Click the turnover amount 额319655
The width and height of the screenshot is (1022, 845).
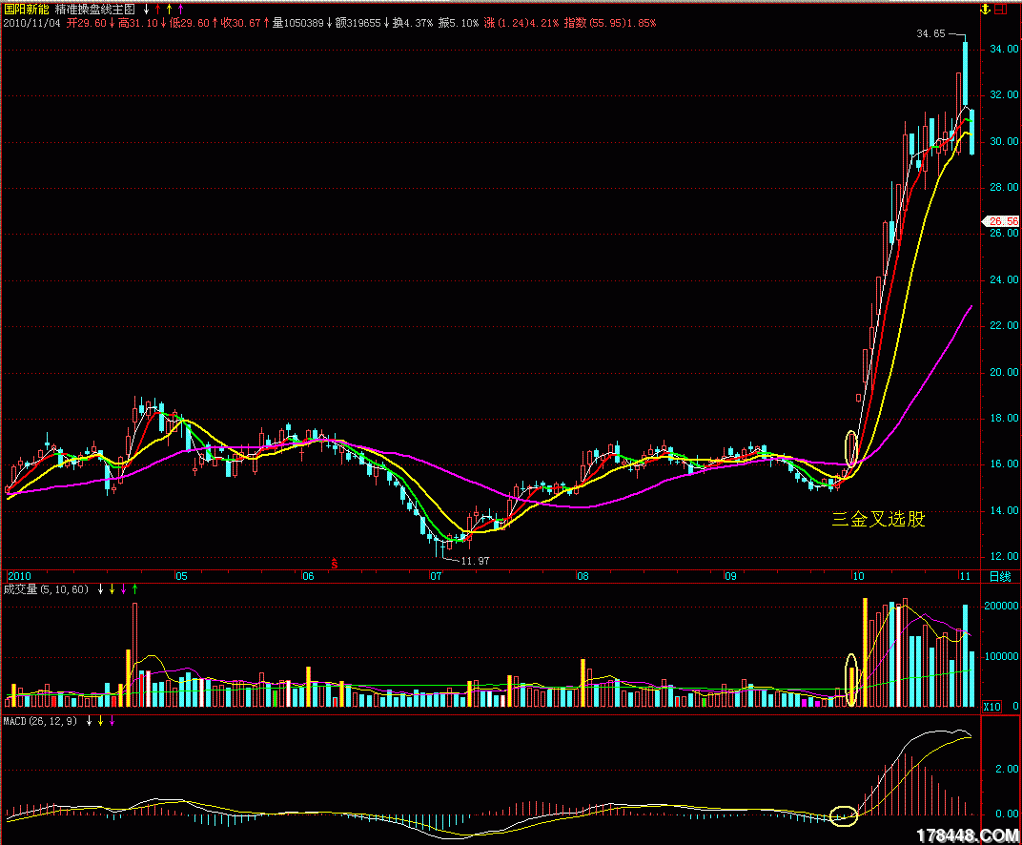[x=358, y=24]
